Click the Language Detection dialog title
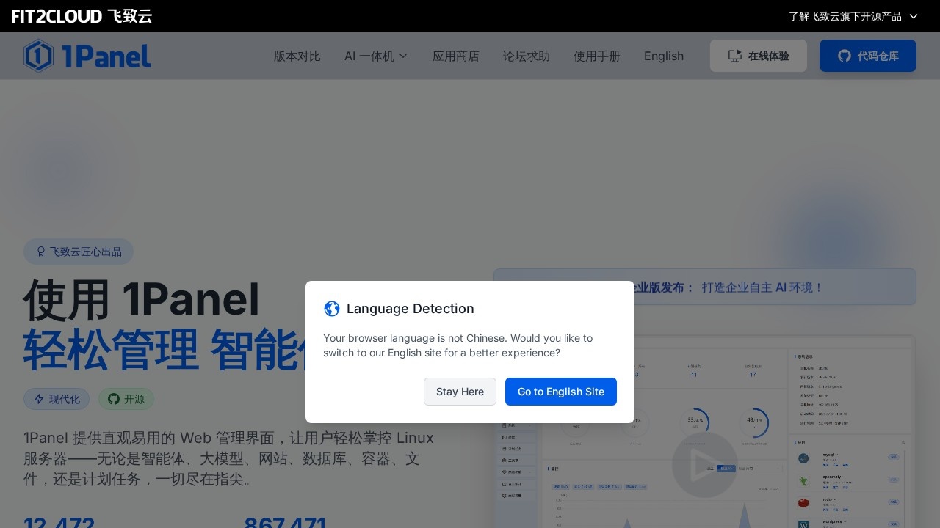Image resolution: width=940 pixels, height=528 pixels. coord(411,309)
